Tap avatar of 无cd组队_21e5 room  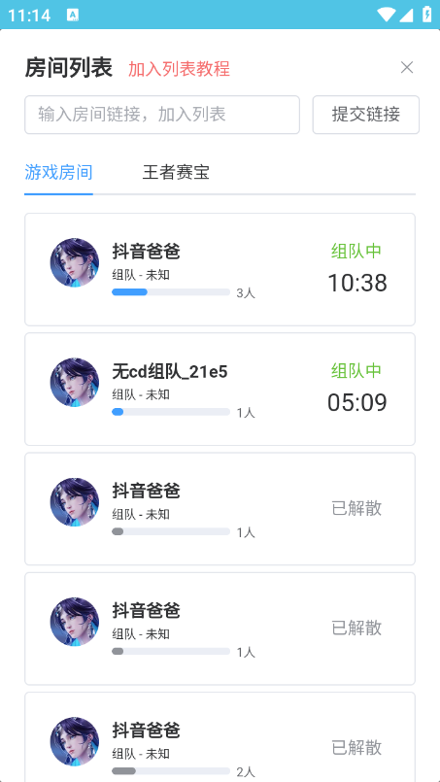(75, 382)
